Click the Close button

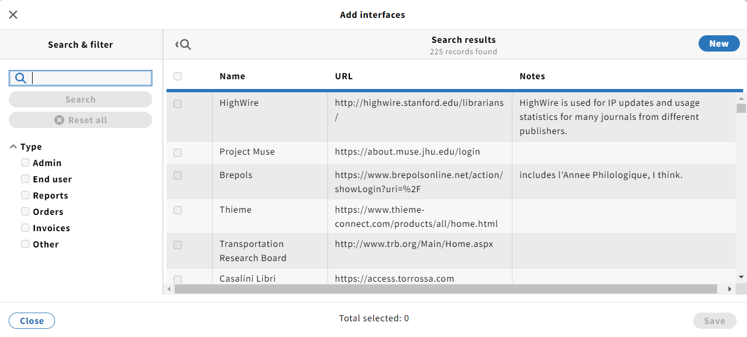[x=32, y=321]
